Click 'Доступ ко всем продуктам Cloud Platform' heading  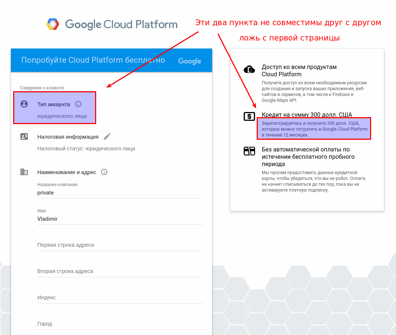(299, 70)
